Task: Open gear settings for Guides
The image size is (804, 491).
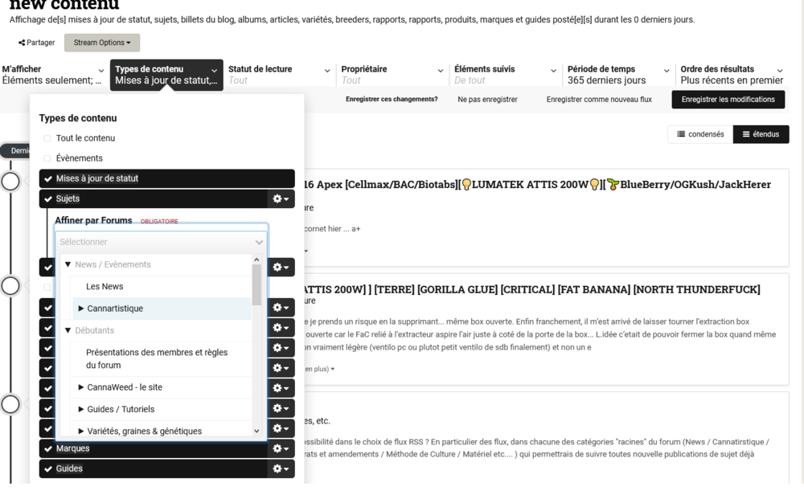Action: tap(281, 468)
